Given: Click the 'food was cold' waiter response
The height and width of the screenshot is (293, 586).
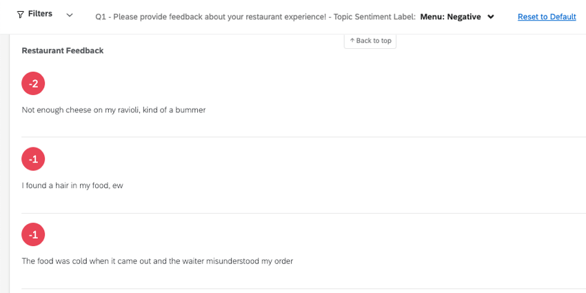Looking at the screenshot, I should pos(157,261).
